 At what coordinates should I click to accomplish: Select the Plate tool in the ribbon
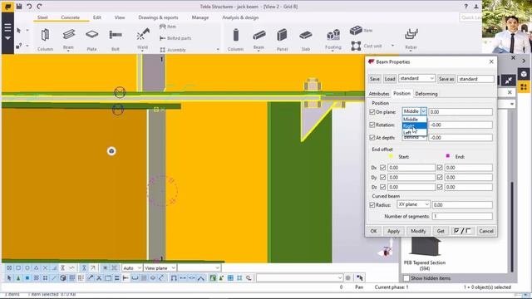click(92, 39)
